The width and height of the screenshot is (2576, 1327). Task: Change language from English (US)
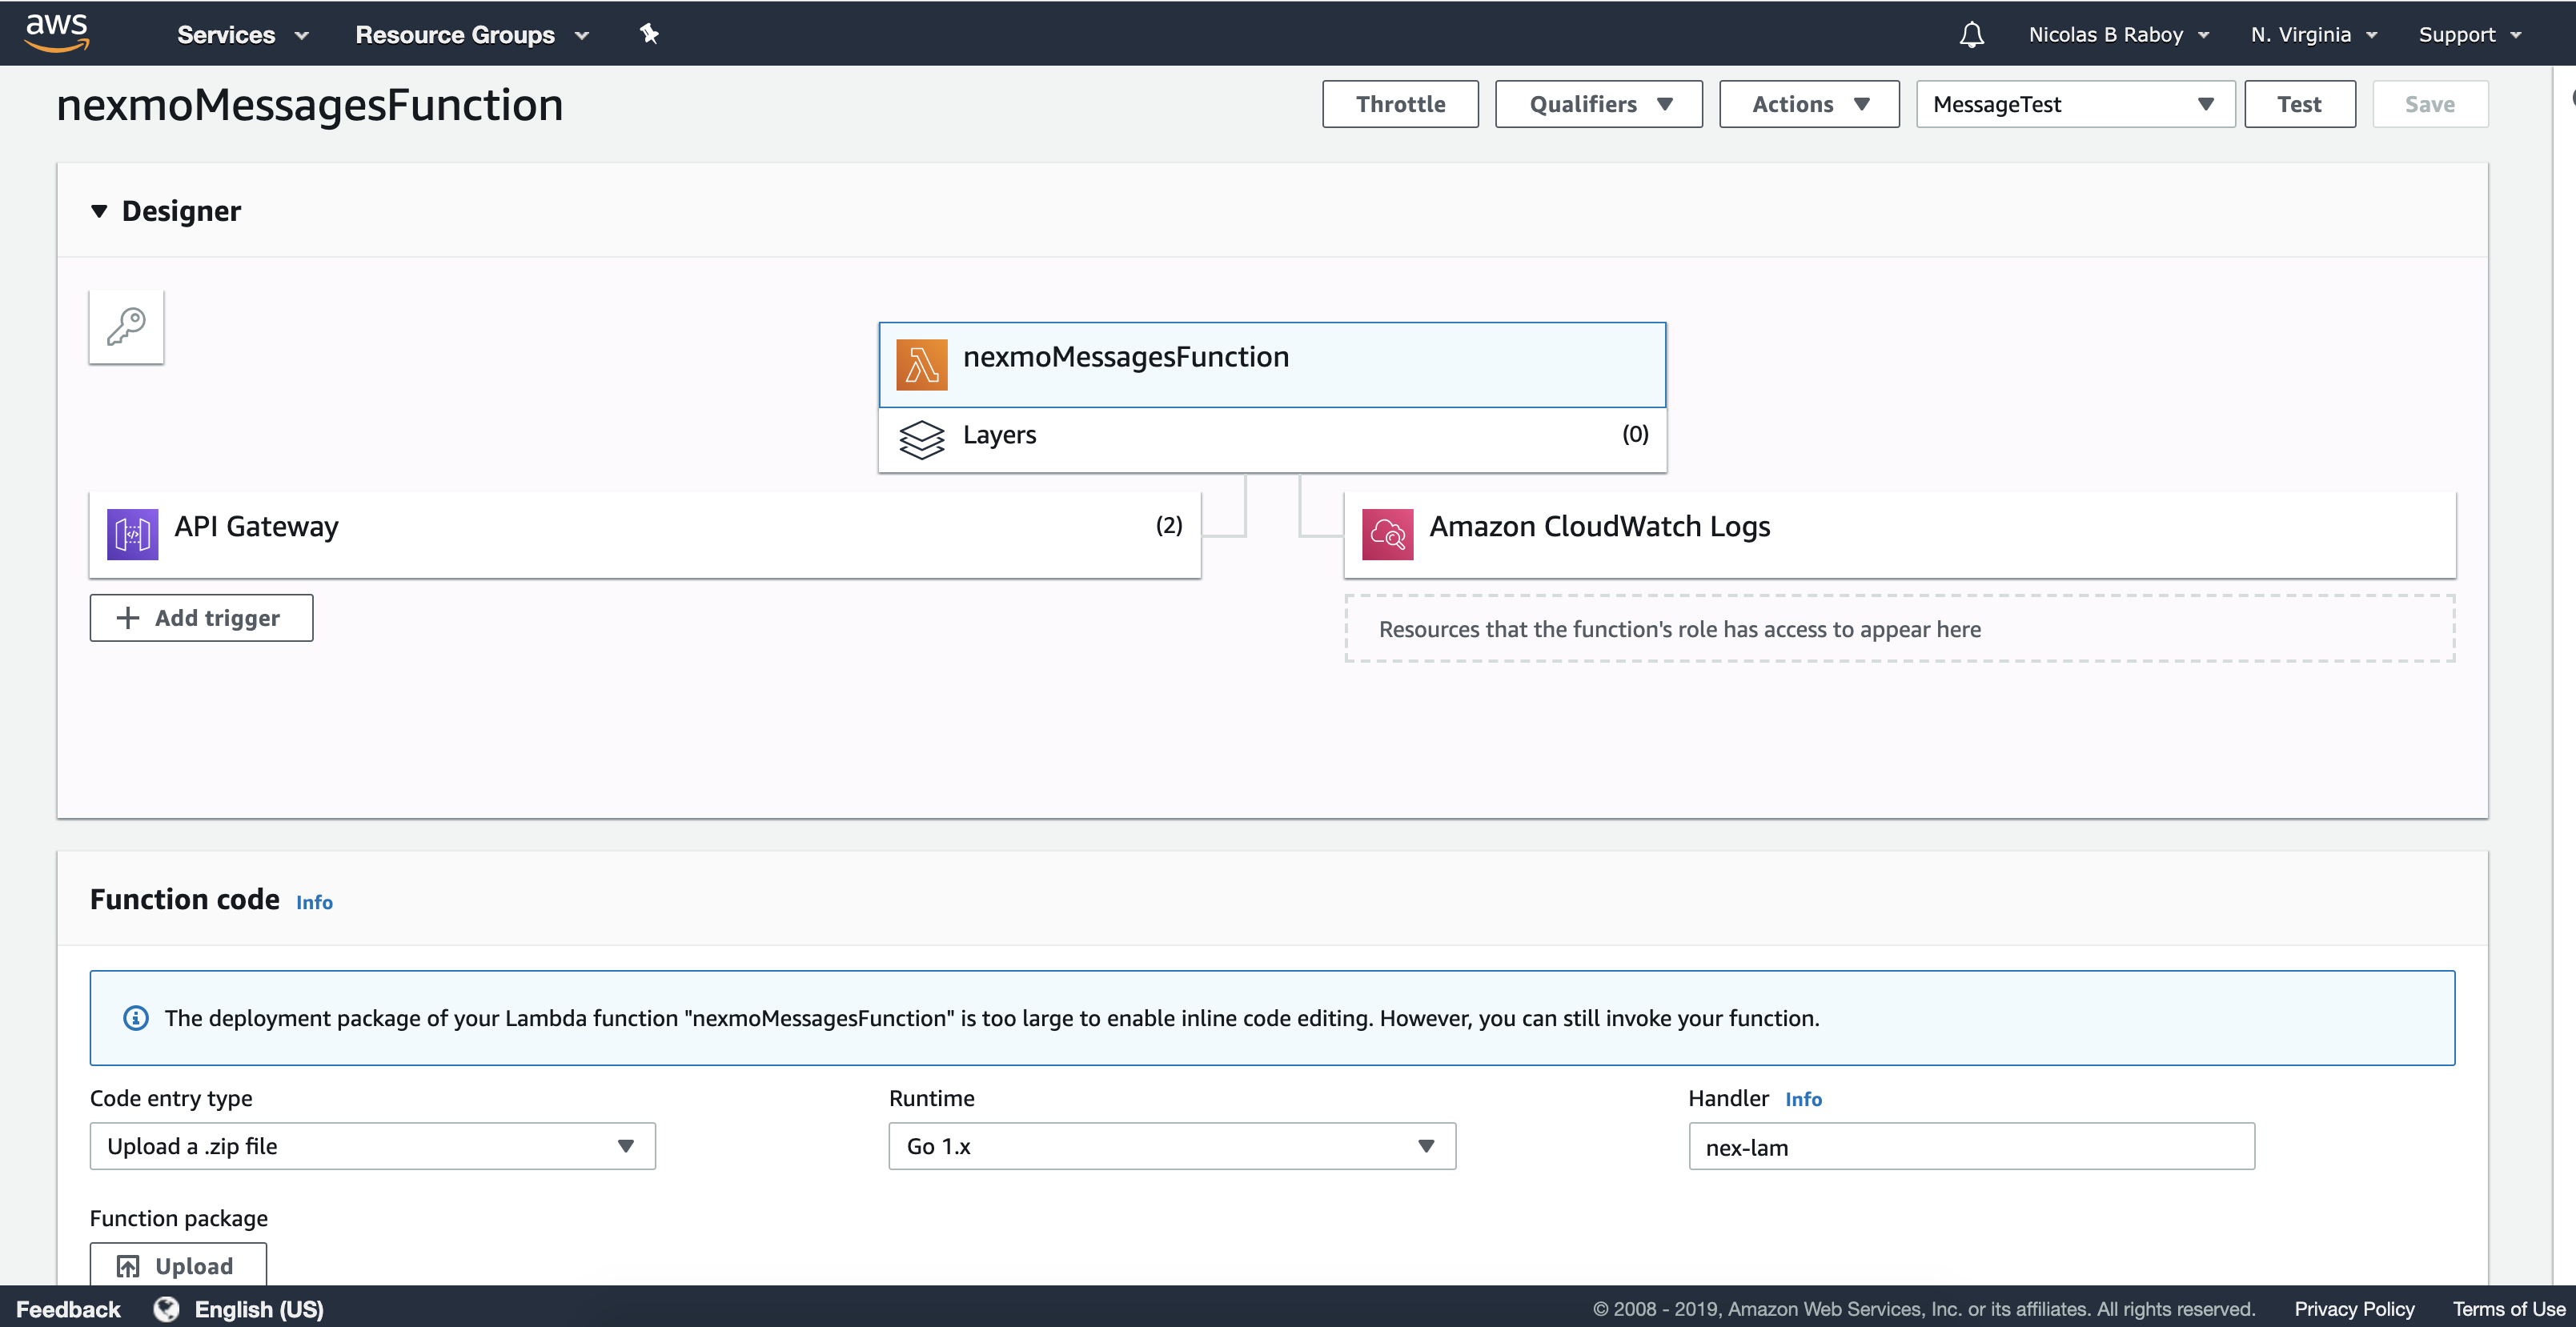coord(259,1308)
